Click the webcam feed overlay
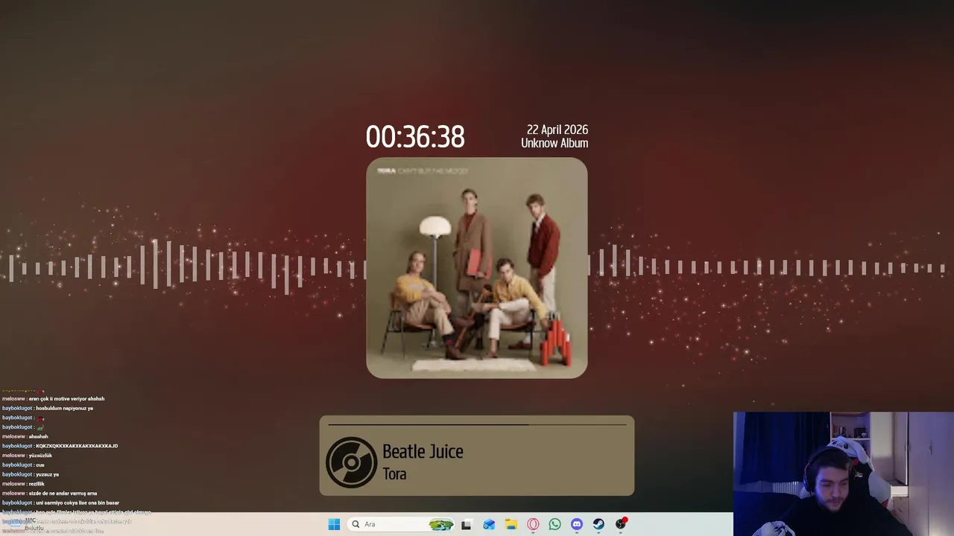Image resolution: width=954 pixels, height=536 pixels. pos(844,474)
